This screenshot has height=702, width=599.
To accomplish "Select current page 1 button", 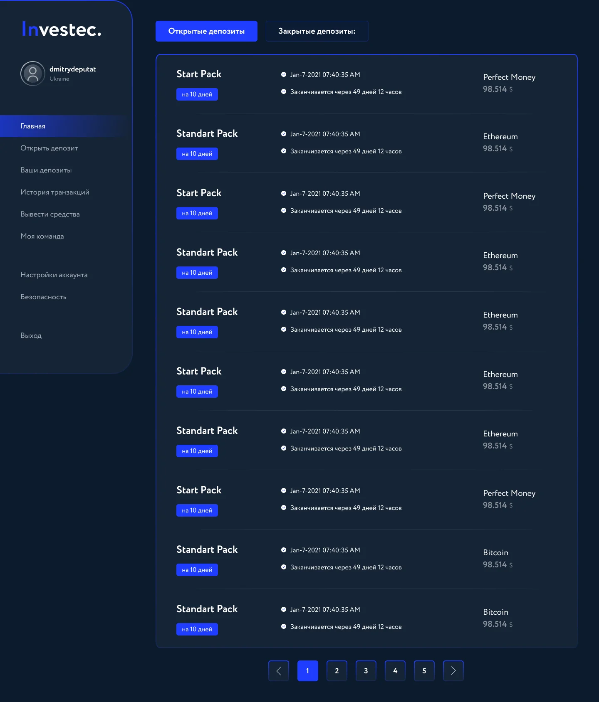I will 307,670.
